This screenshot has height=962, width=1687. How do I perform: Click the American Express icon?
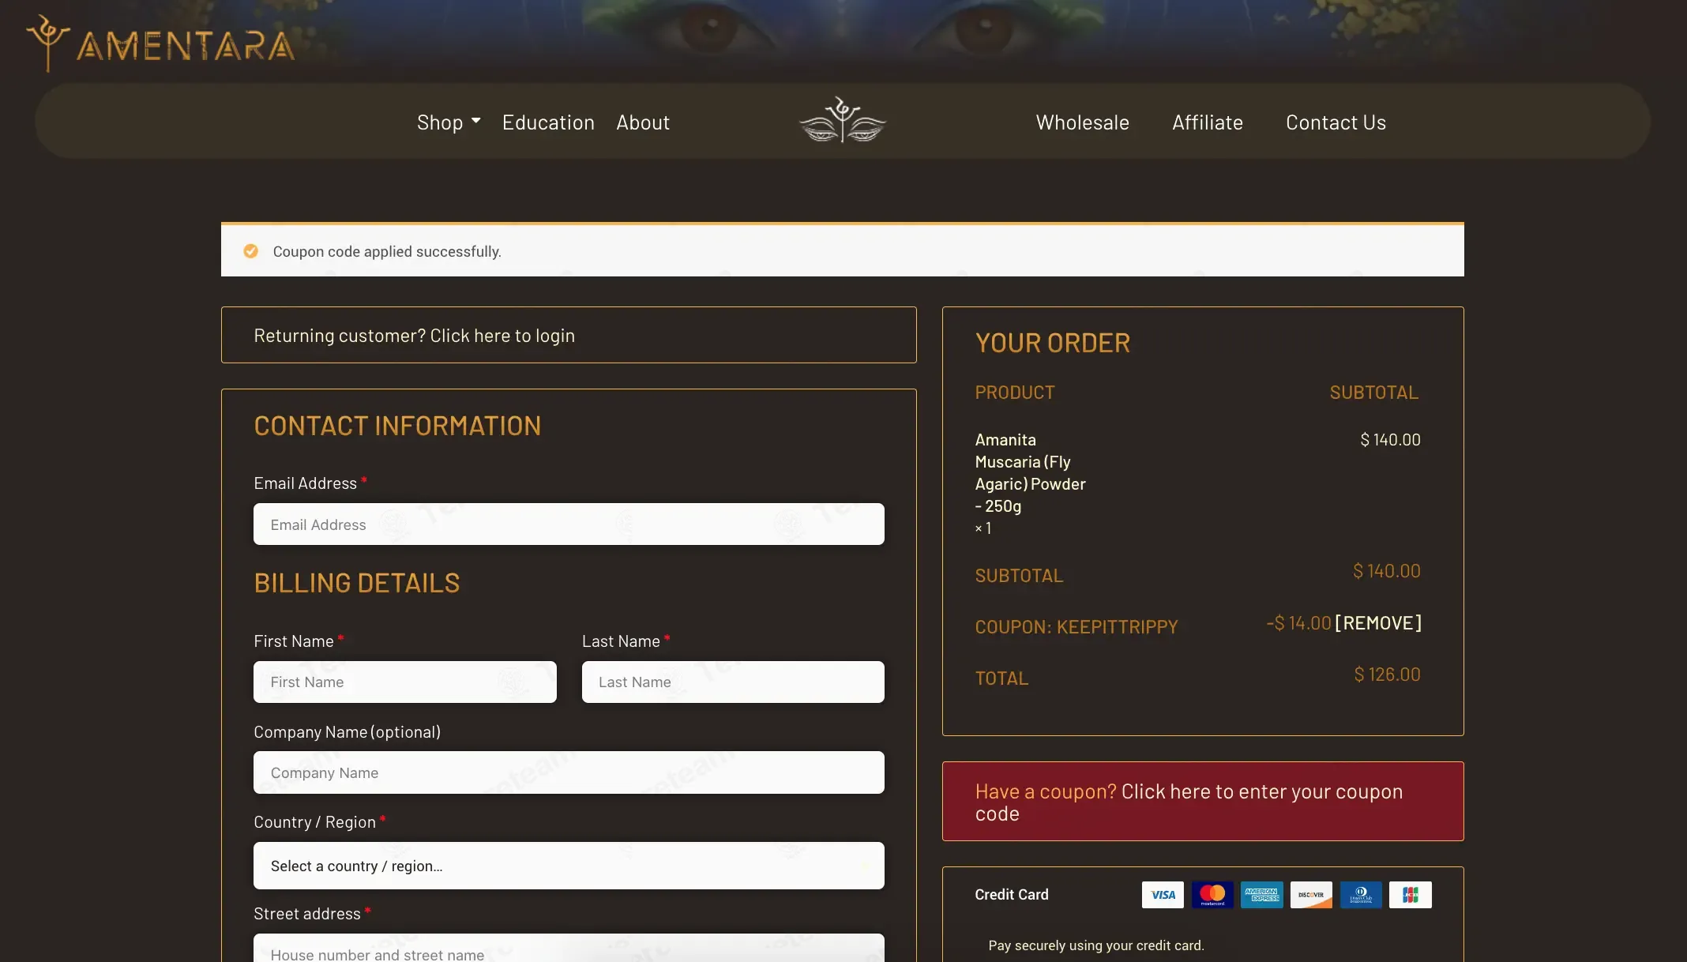tap(1262, 895)
